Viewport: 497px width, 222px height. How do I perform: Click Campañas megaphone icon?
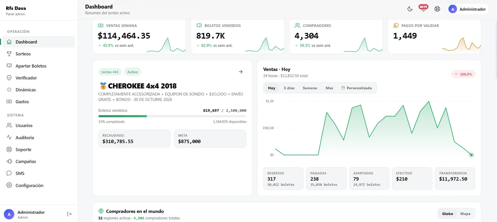(x=9, y=161)
